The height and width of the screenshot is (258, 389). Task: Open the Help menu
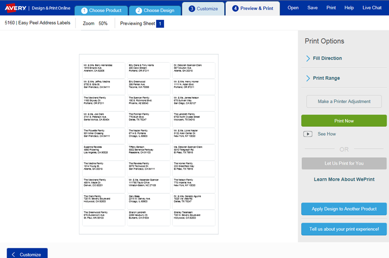point(349,8)
